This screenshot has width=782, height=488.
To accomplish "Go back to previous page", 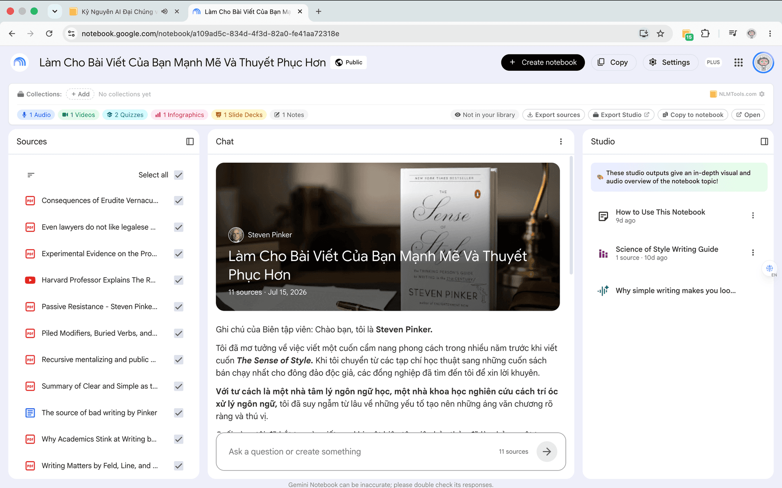I will [x=12, y=34].
